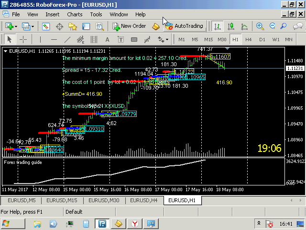Select the M30 timeframe button
The width and height of the screenshot is (306, 230).
pyautogui.click(x=222, y=39)
